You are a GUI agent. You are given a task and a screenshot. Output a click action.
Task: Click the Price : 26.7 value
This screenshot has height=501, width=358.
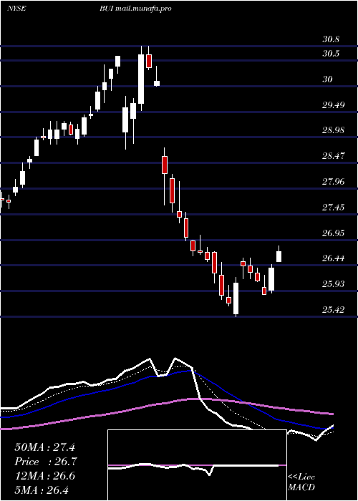click(x=46, y=462)
